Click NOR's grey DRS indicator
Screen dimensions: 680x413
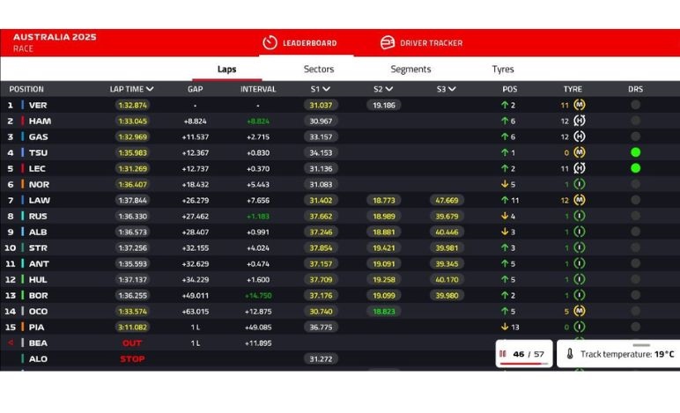coord(635,184)
